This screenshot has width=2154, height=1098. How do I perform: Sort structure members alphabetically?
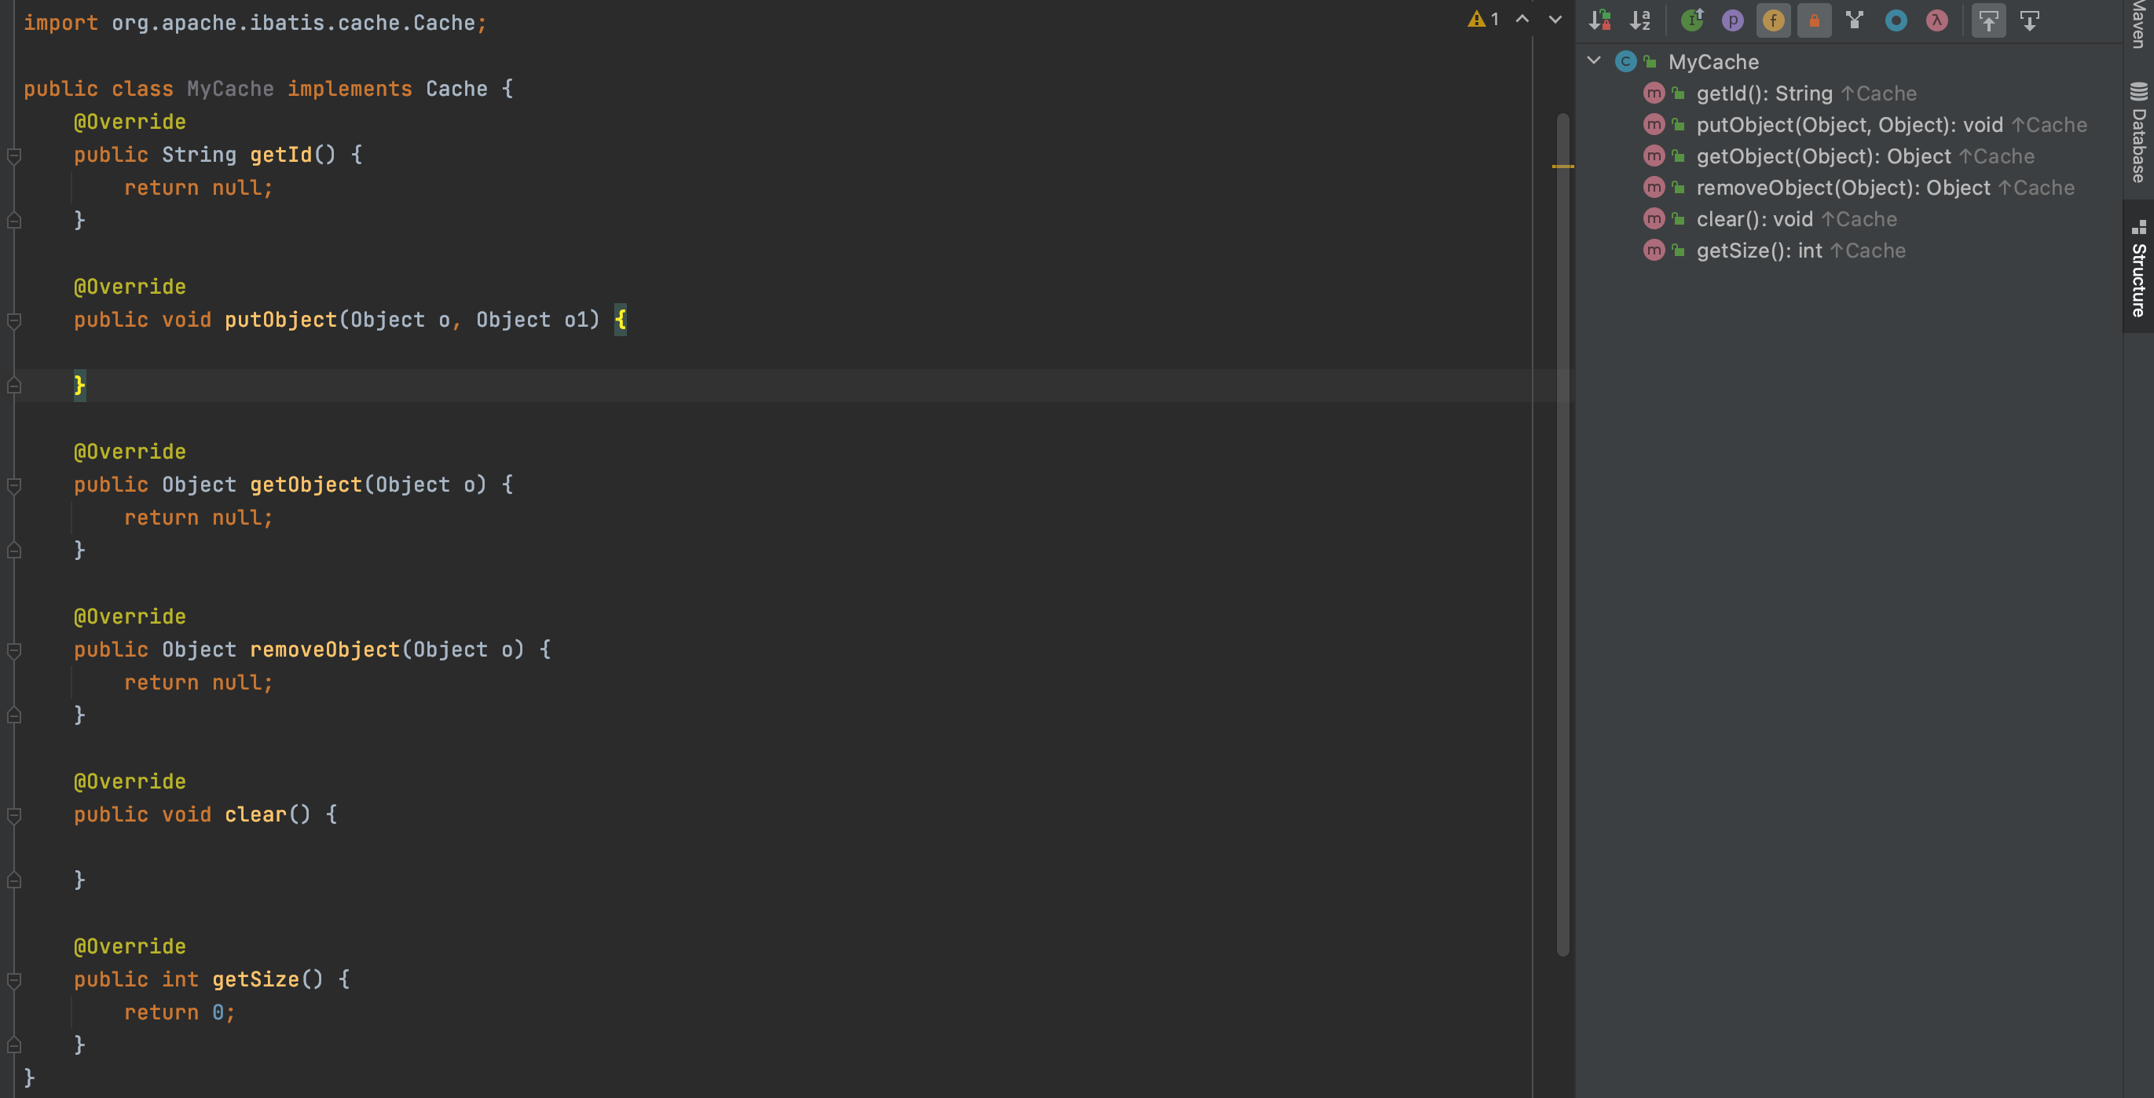click(1640, 20)
